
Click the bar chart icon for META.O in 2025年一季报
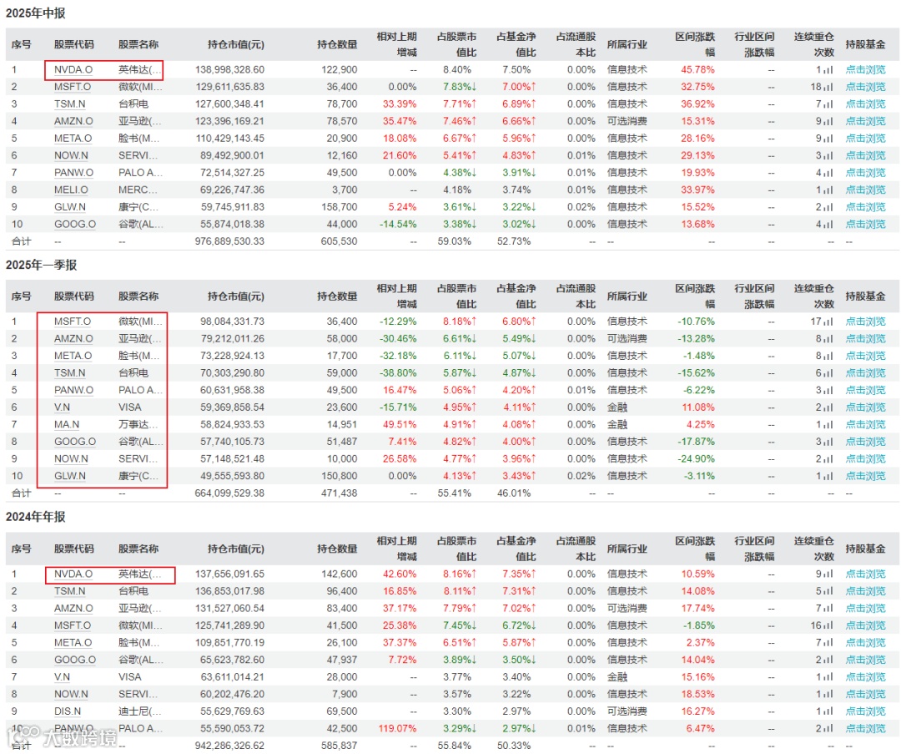(x=828, y=357)
